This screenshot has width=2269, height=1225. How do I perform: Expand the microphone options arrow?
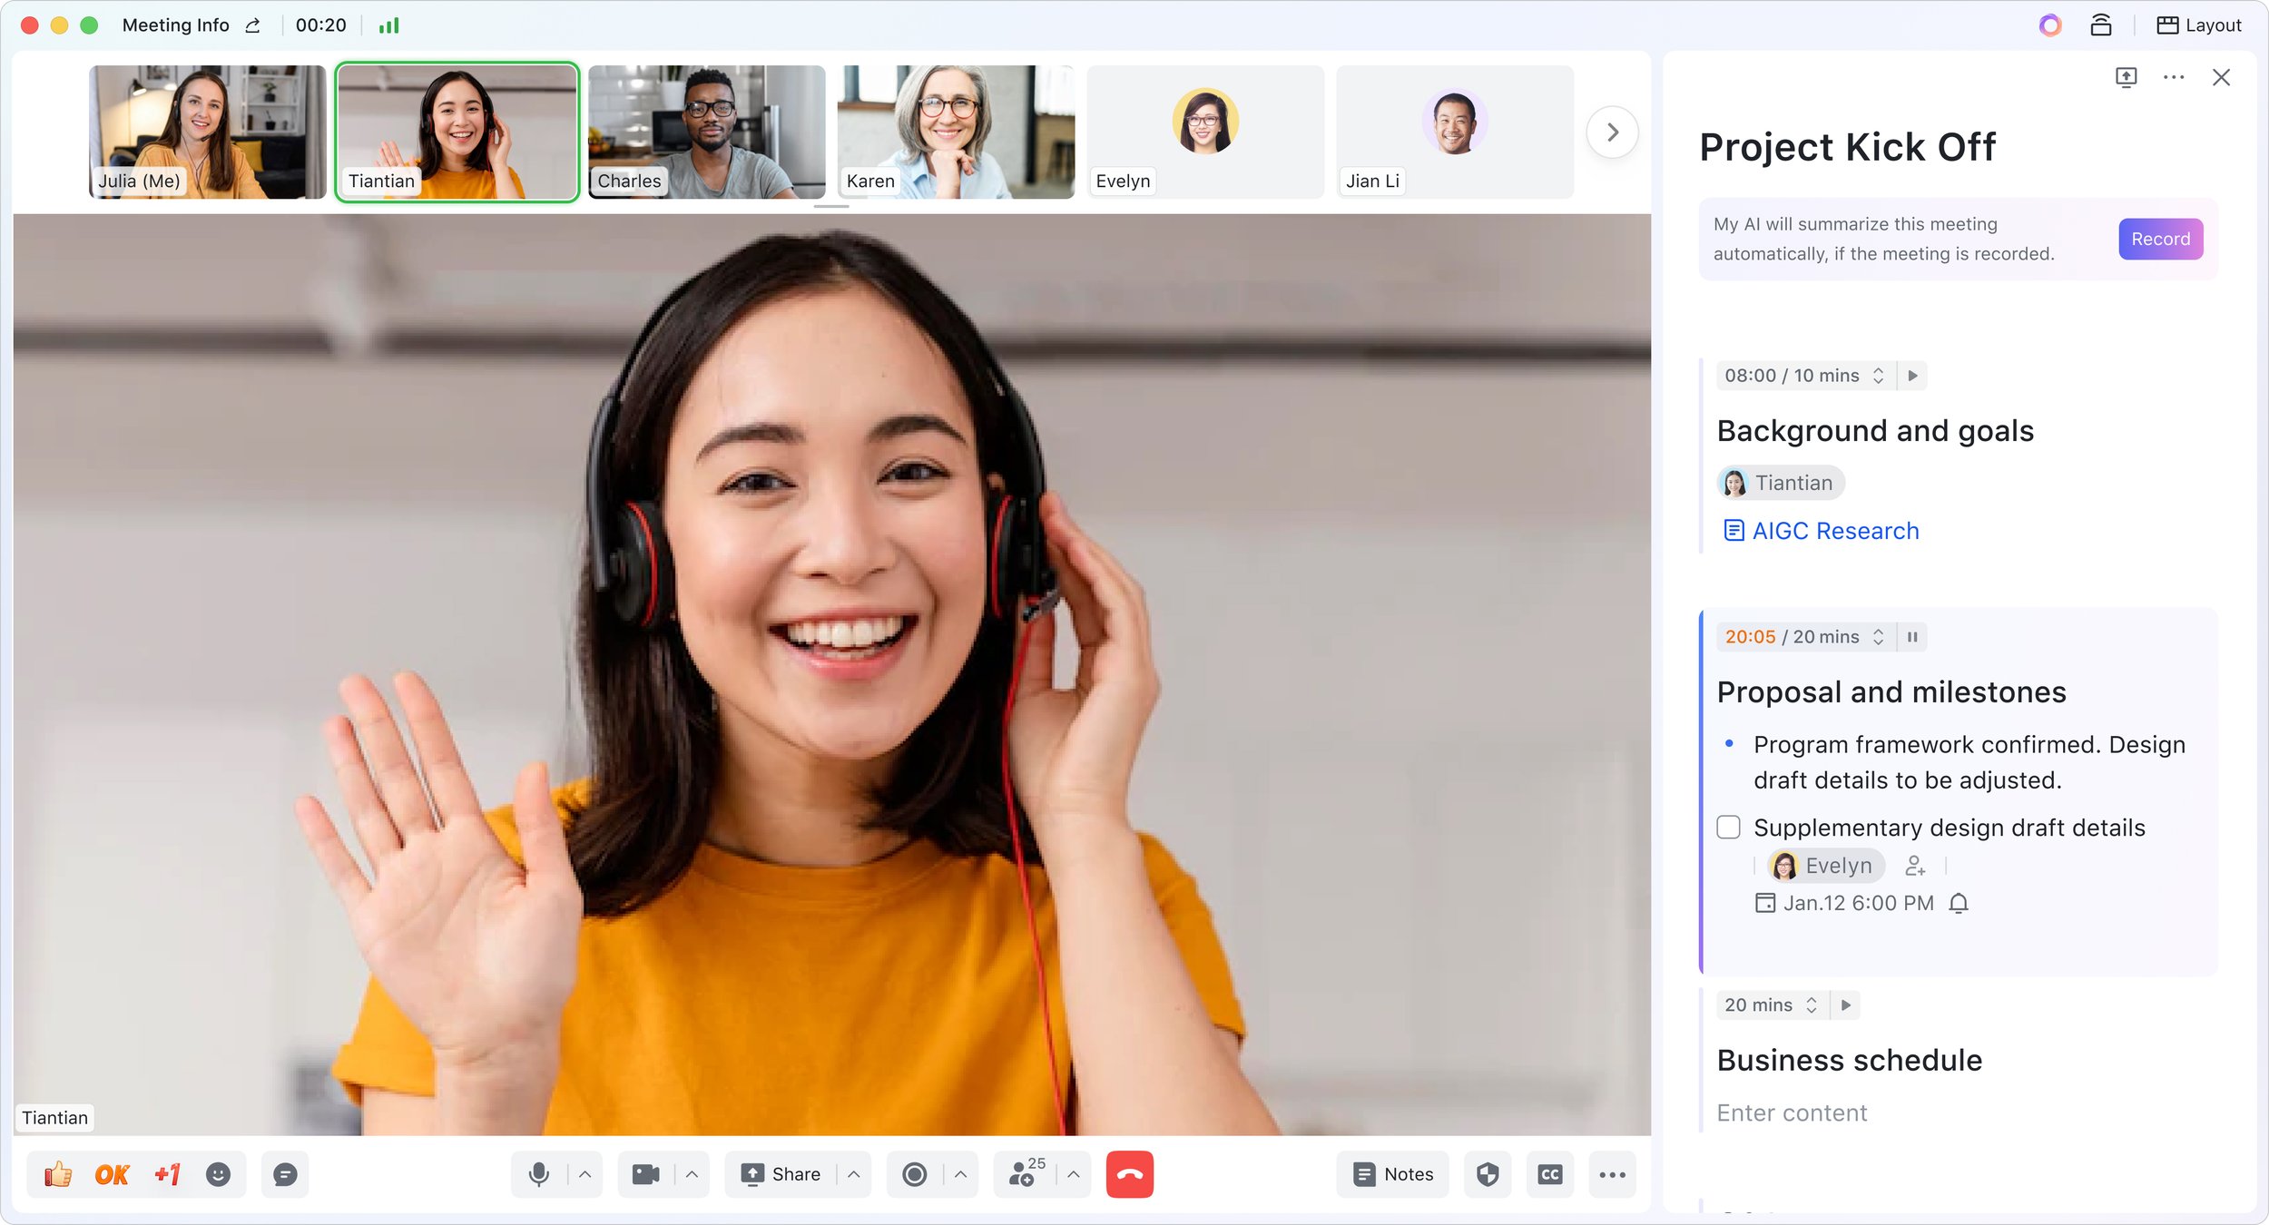(x=585, y=1174)
